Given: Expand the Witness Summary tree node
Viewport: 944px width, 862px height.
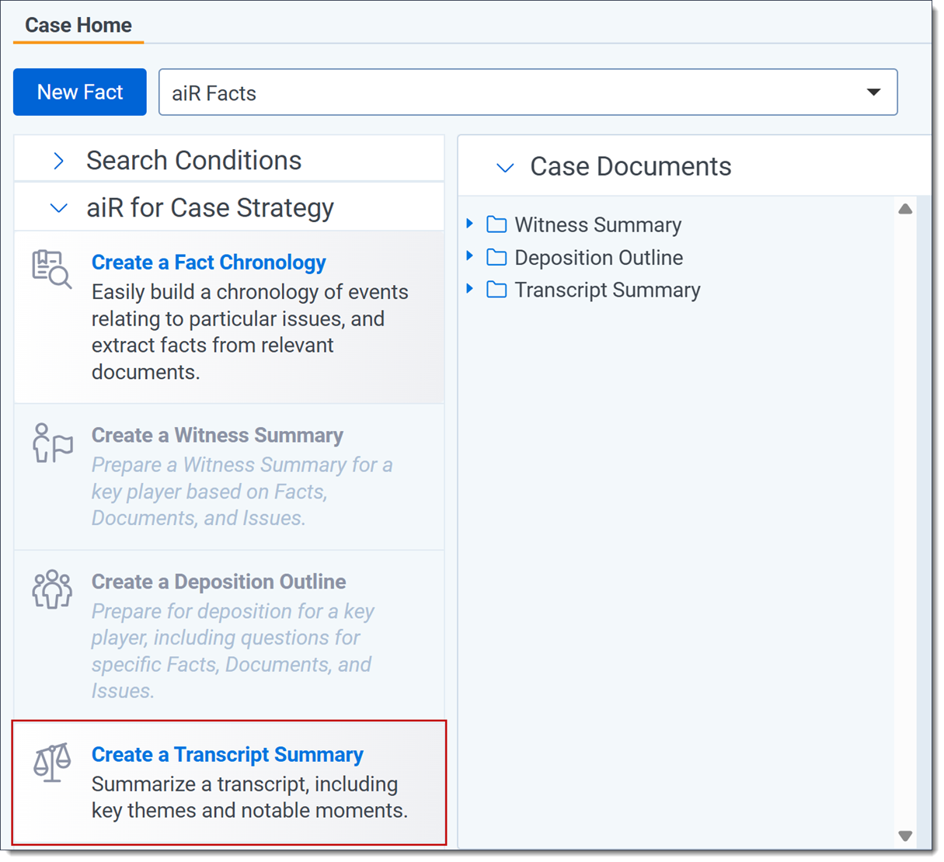Looking at the screenshot, I should [x=471, y=224].
